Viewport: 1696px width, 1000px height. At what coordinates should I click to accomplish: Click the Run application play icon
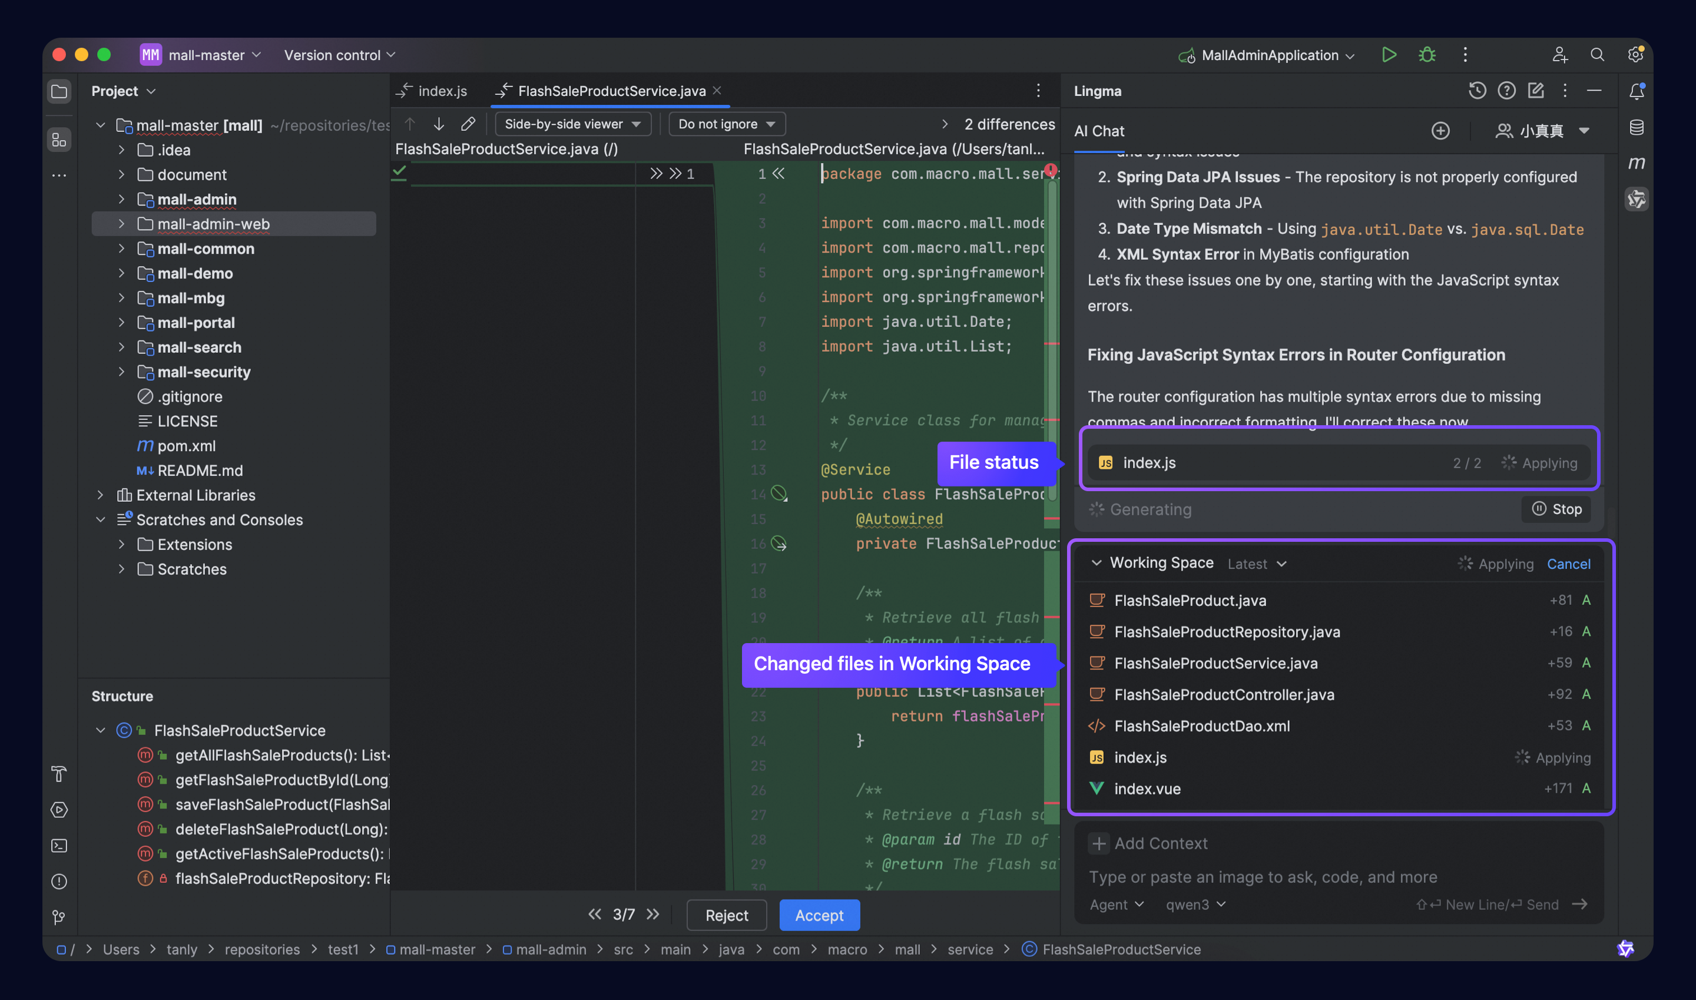tap(1388, 55)
